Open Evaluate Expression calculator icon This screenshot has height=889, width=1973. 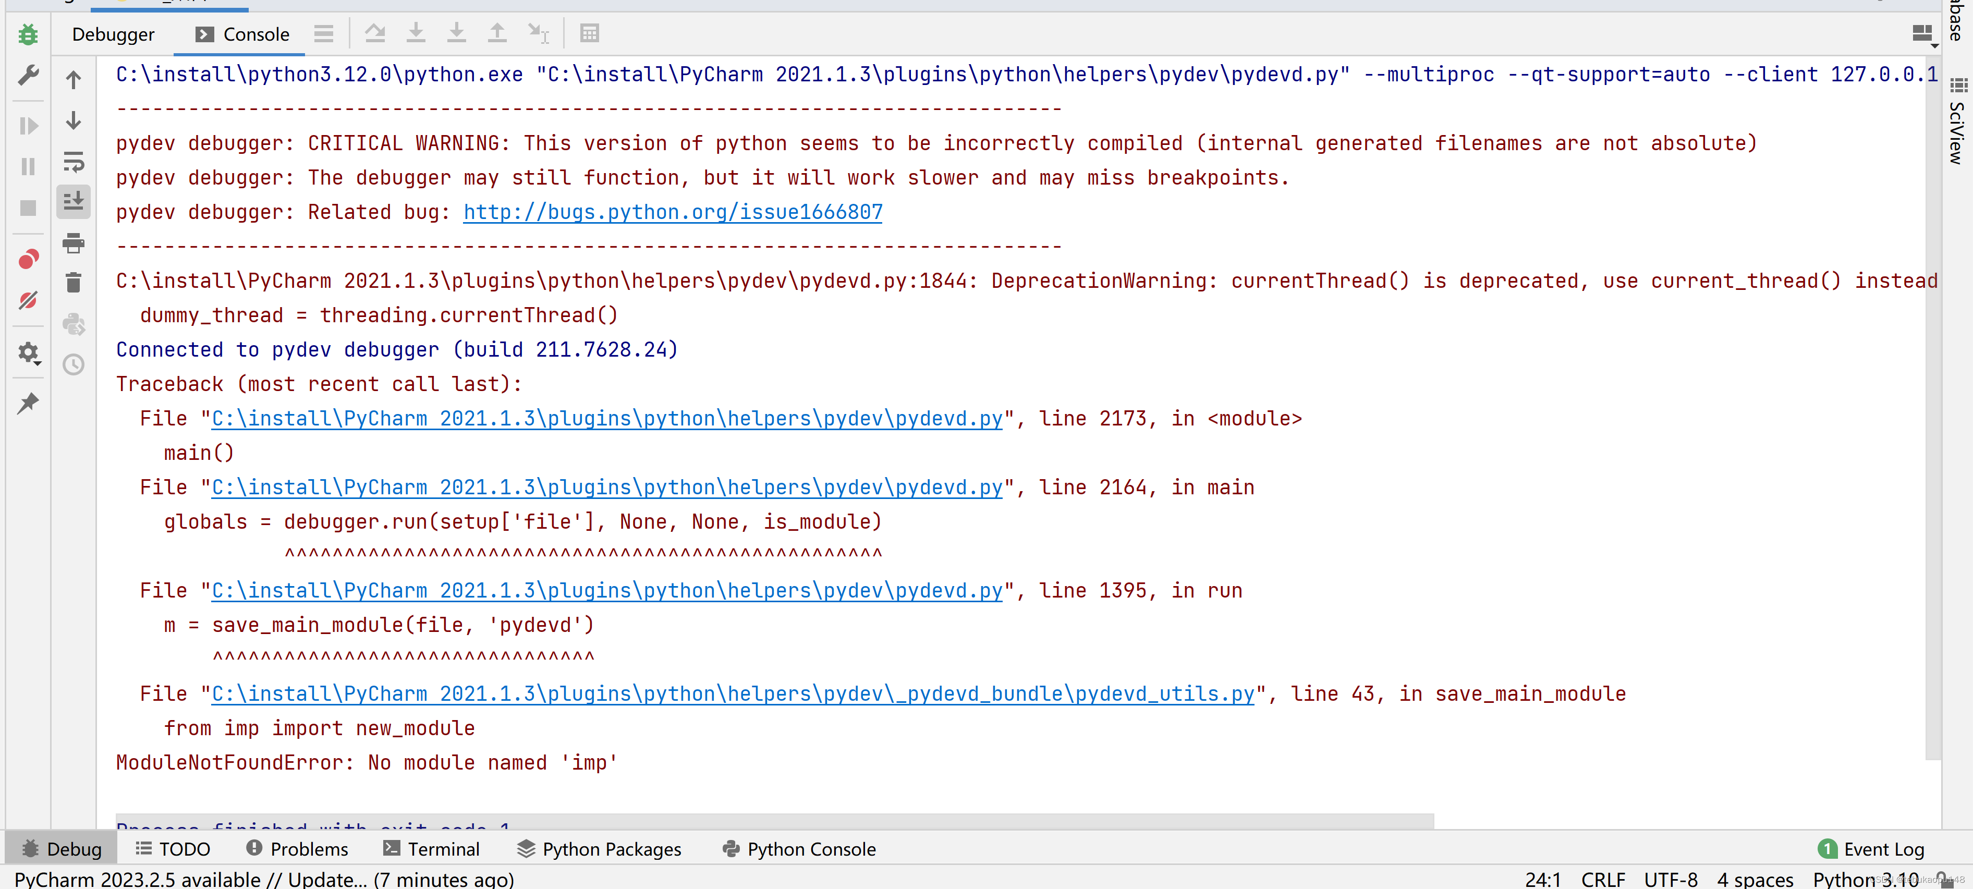tap(589, 33)
